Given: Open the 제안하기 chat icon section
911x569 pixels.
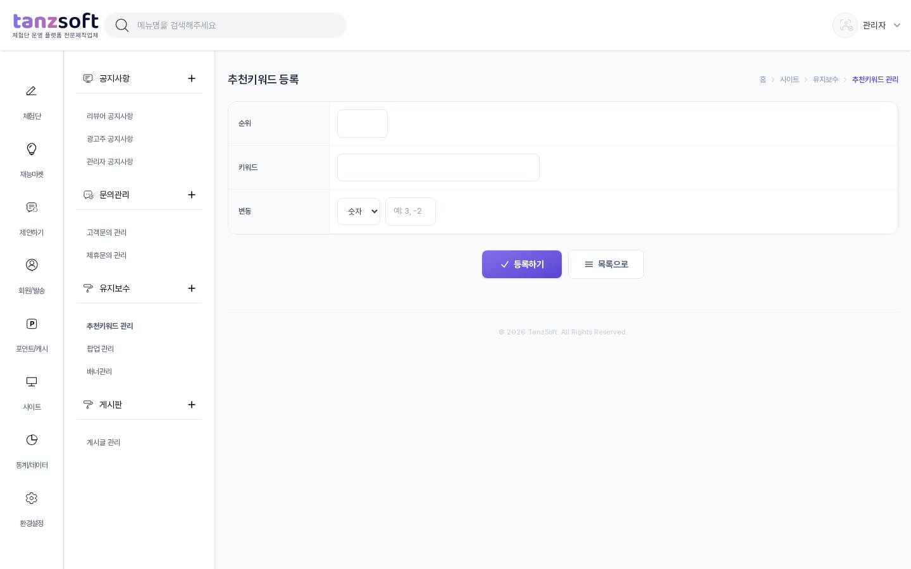Looking at the screenshot, I should 32,207.
